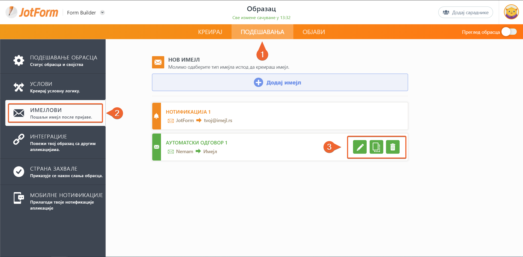Select the ПОДЕШАВАЊА tab
The height and width of the screenshot is (257, 523).
point(262,32)
